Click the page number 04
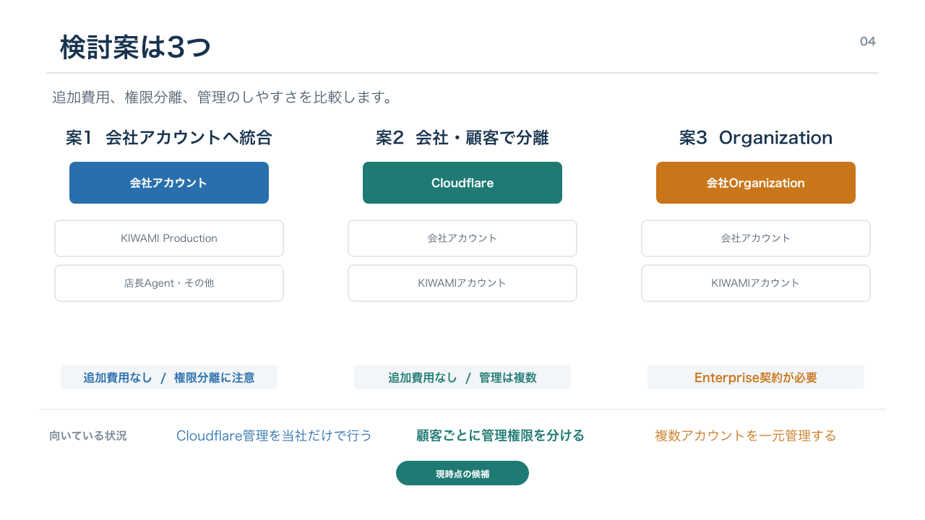 [x=868, y=41]
